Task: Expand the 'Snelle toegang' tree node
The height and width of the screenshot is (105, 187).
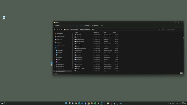Action: tap(54, 34)
